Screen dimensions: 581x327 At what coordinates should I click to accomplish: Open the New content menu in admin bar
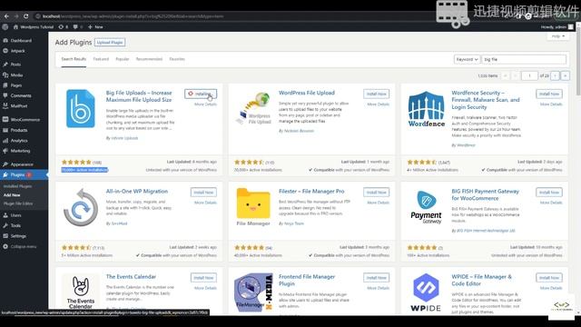(95, 26)
